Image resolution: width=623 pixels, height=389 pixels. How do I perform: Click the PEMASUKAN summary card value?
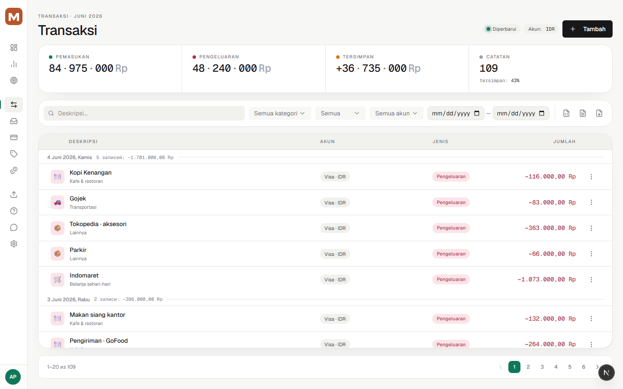click(88, 68)
